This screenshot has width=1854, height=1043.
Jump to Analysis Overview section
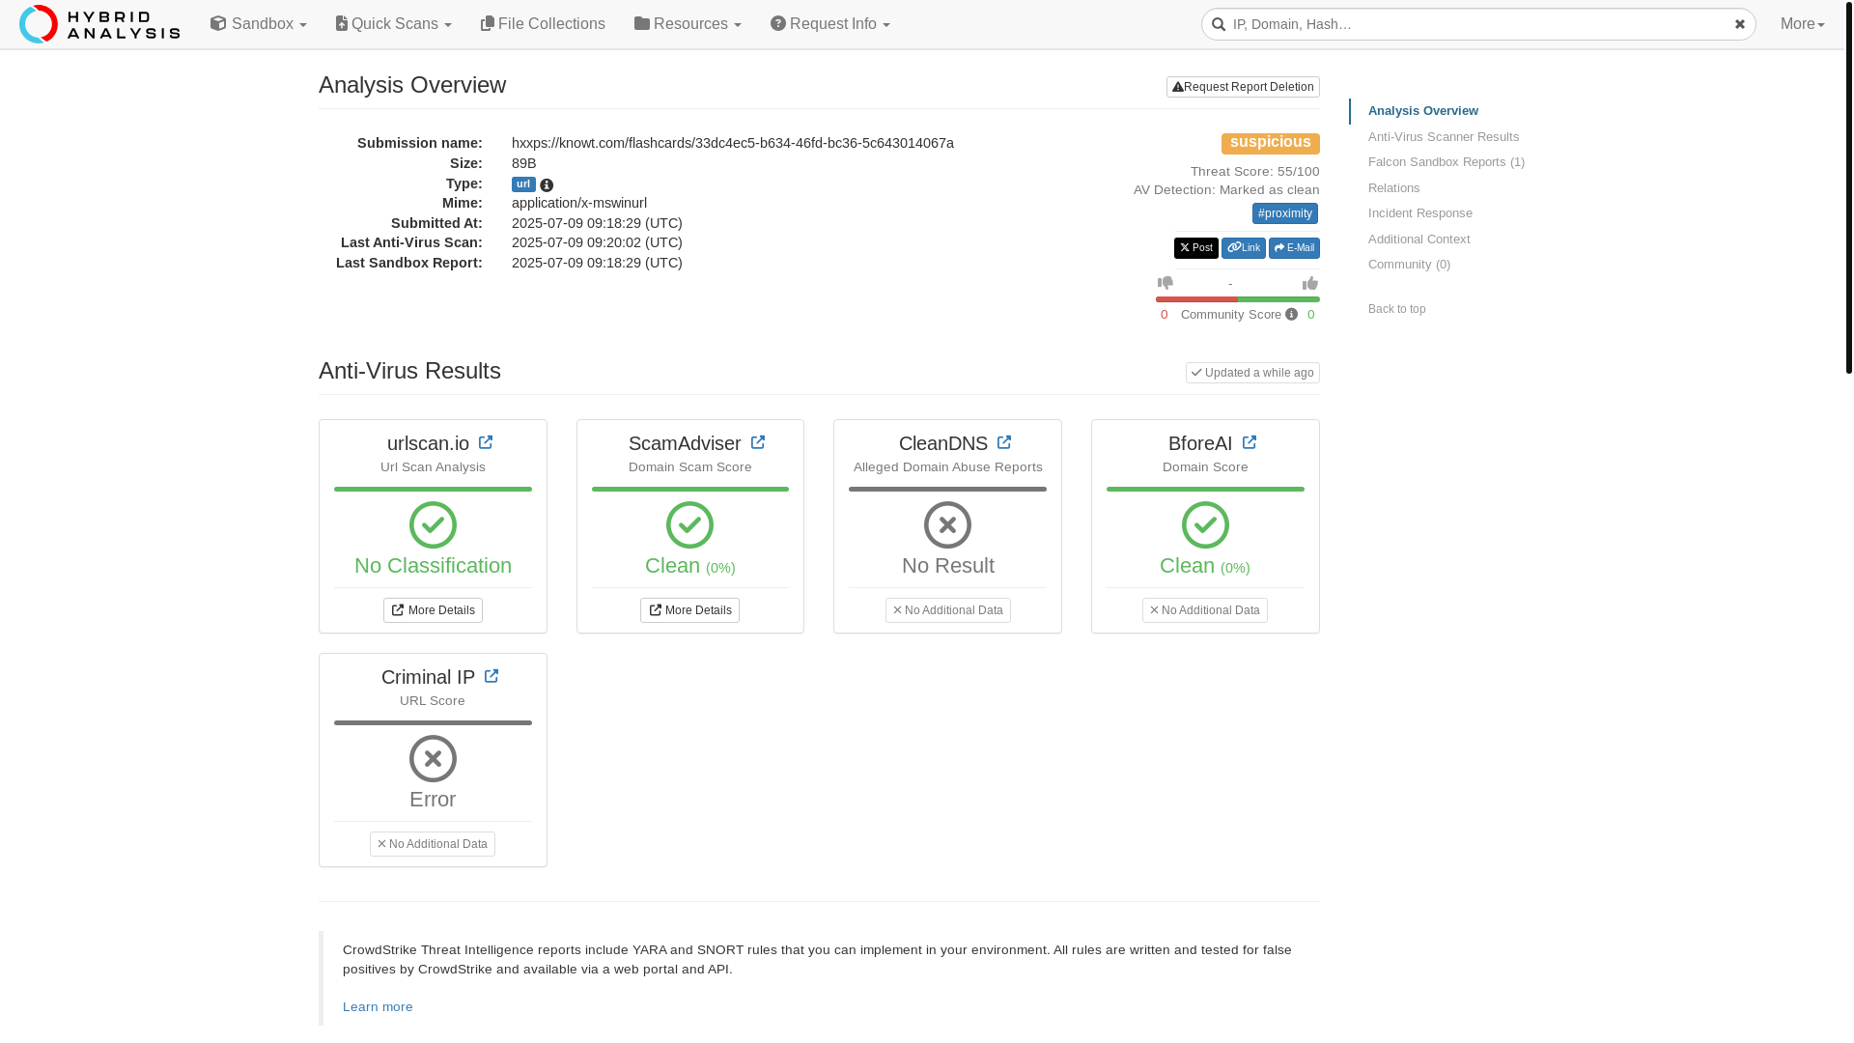pos(1423,111)
